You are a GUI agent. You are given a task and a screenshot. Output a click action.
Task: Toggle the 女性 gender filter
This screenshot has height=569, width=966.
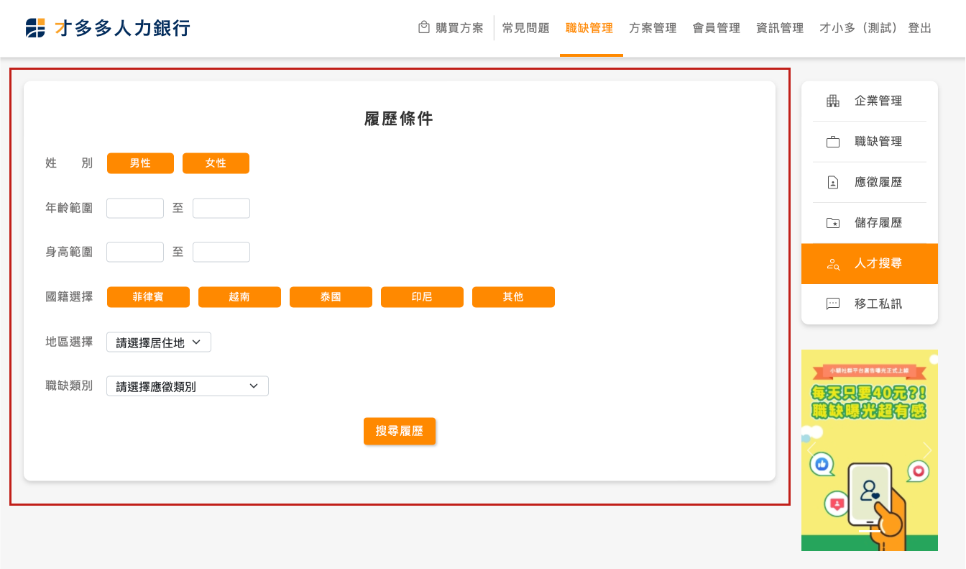pos(216,163)
